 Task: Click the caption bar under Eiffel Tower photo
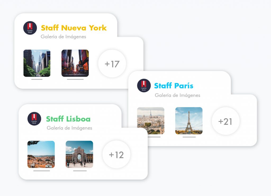coord(189,137)
